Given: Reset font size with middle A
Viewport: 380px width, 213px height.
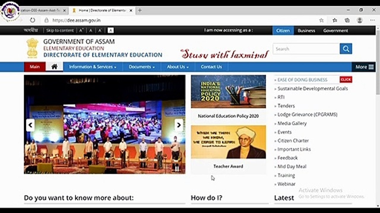Looking at the screenshot, I should click(x=91, y=30).
